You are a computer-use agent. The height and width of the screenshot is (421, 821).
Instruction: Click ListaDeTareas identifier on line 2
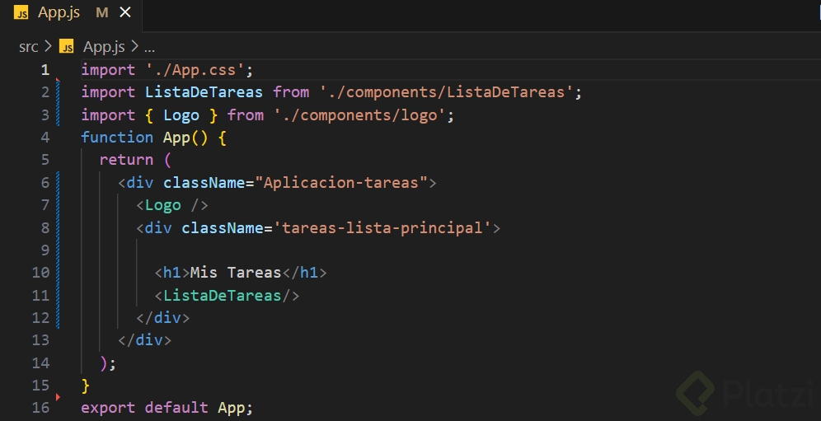tap(204, 92)
